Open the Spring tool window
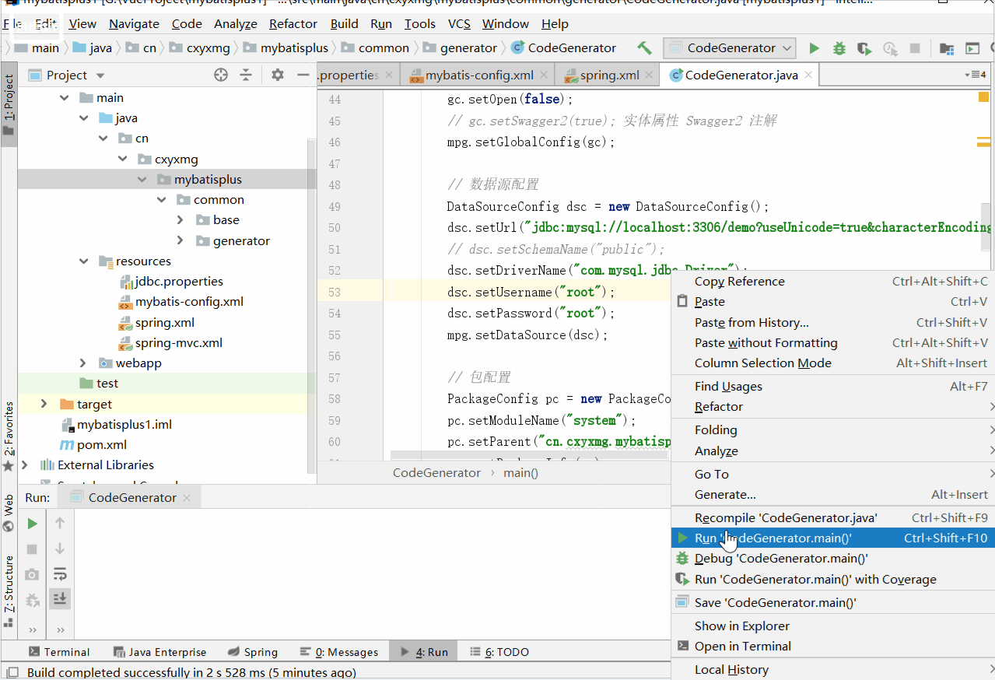The width and height of the screenshot is (995, 680). click(254, 652)
